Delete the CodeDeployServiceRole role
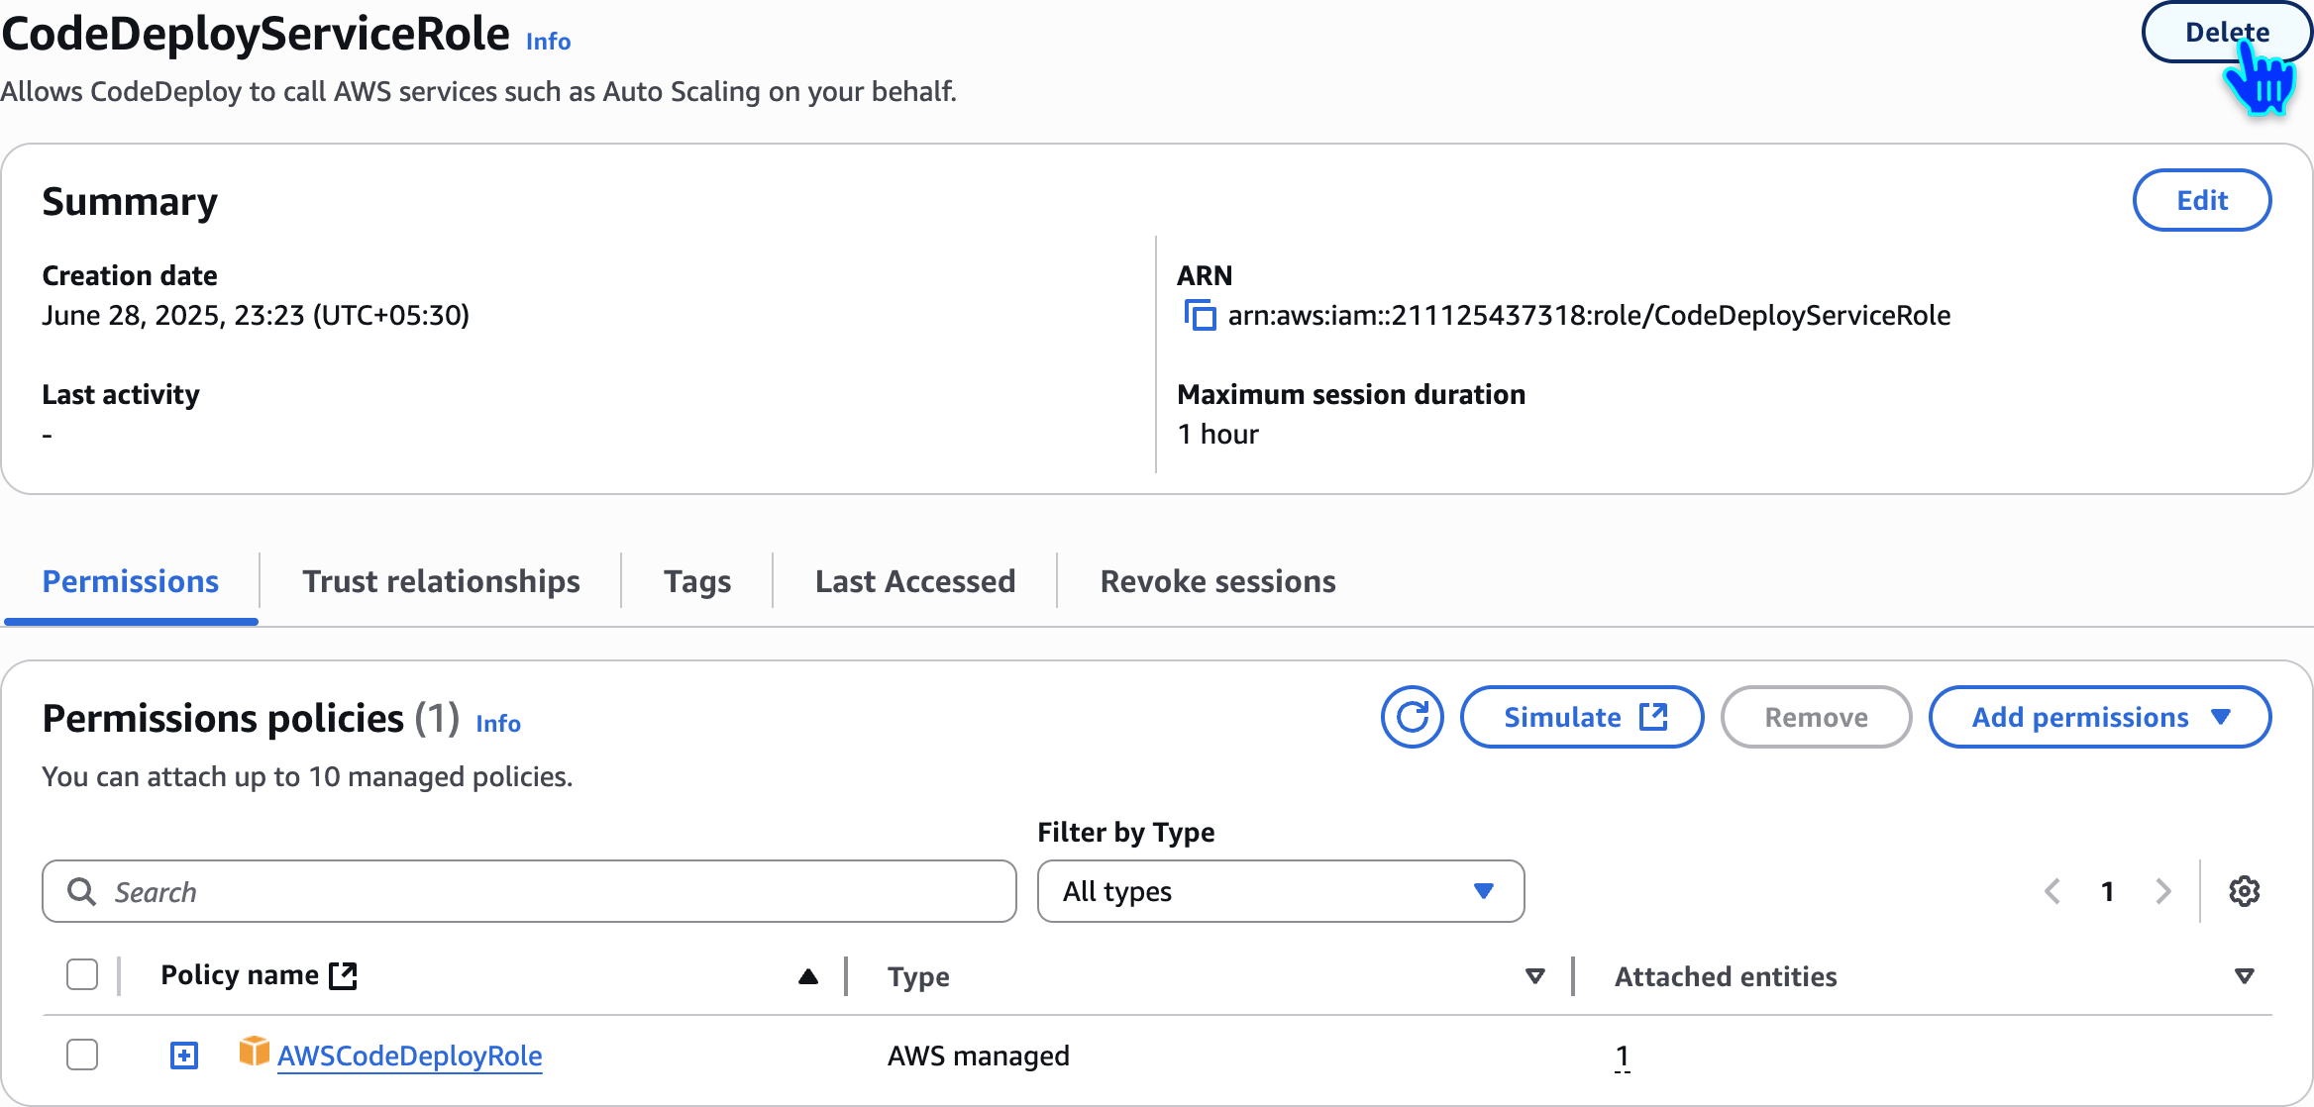 (x=2225, y=32)
